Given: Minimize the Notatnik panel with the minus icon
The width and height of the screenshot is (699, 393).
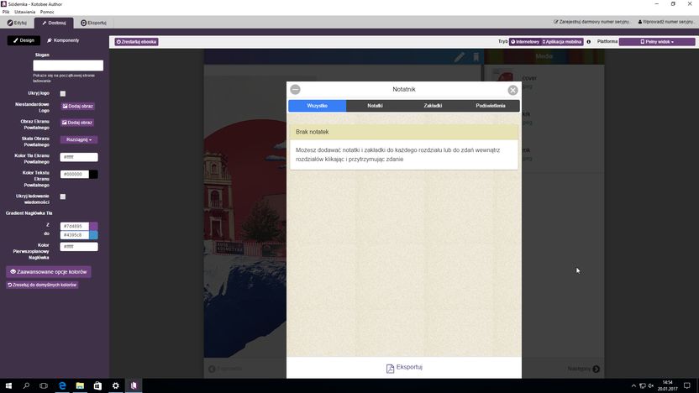Looking at the screenshot, I should pyautogui.click(x=295, y=90).
